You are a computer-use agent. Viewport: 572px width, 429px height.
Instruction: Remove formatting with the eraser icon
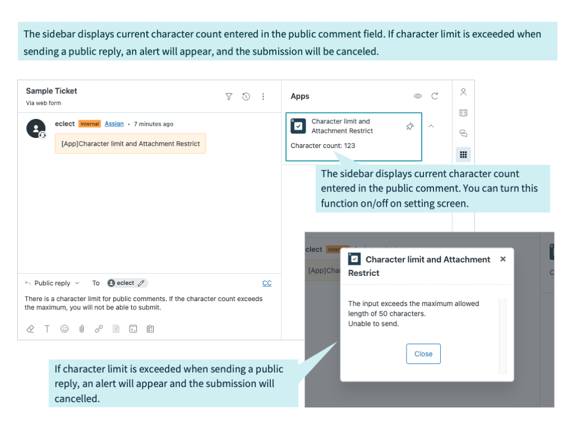(x=30, y=328)
